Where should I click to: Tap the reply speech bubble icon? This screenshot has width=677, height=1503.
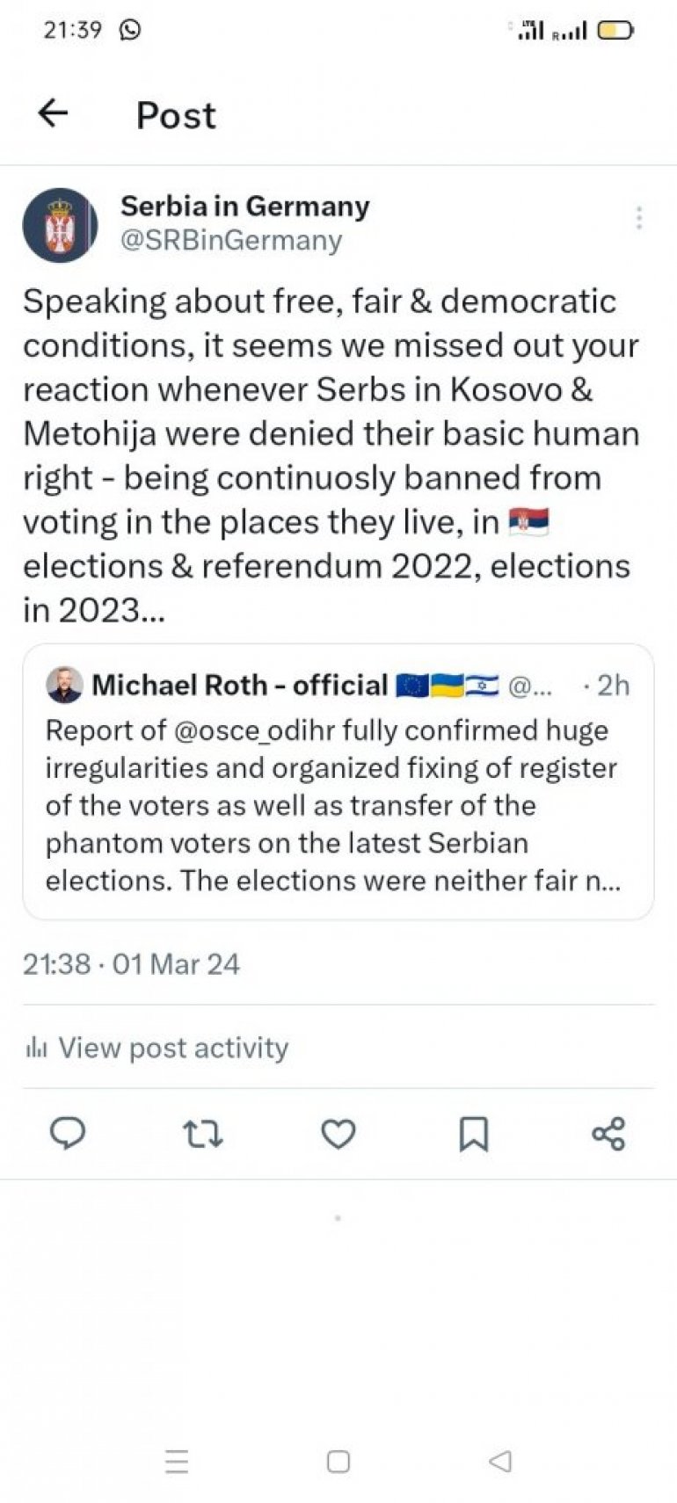coord(68,1134)
